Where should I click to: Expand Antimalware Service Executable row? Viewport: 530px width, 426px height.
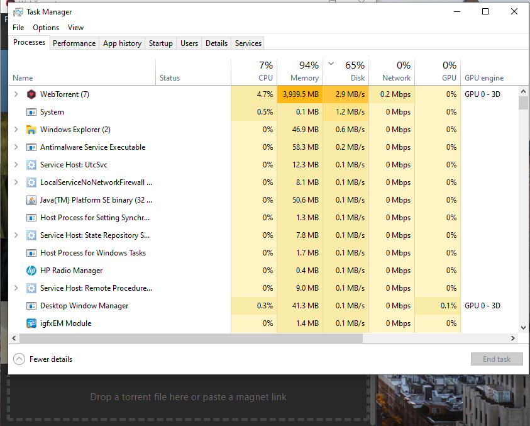[x=16, y=147]
